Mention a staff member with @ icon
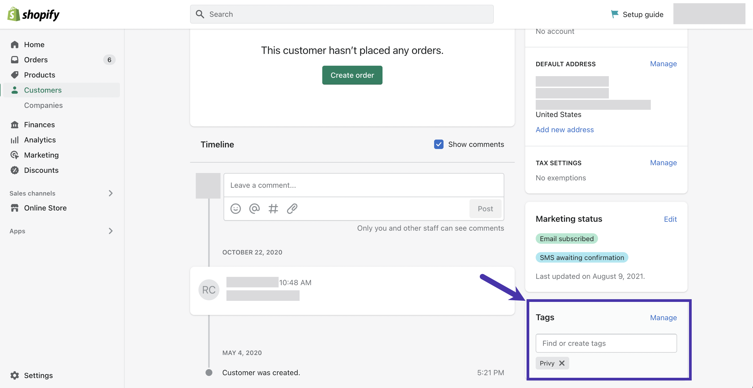The image size is (753, 388). (x=254, y=209)
